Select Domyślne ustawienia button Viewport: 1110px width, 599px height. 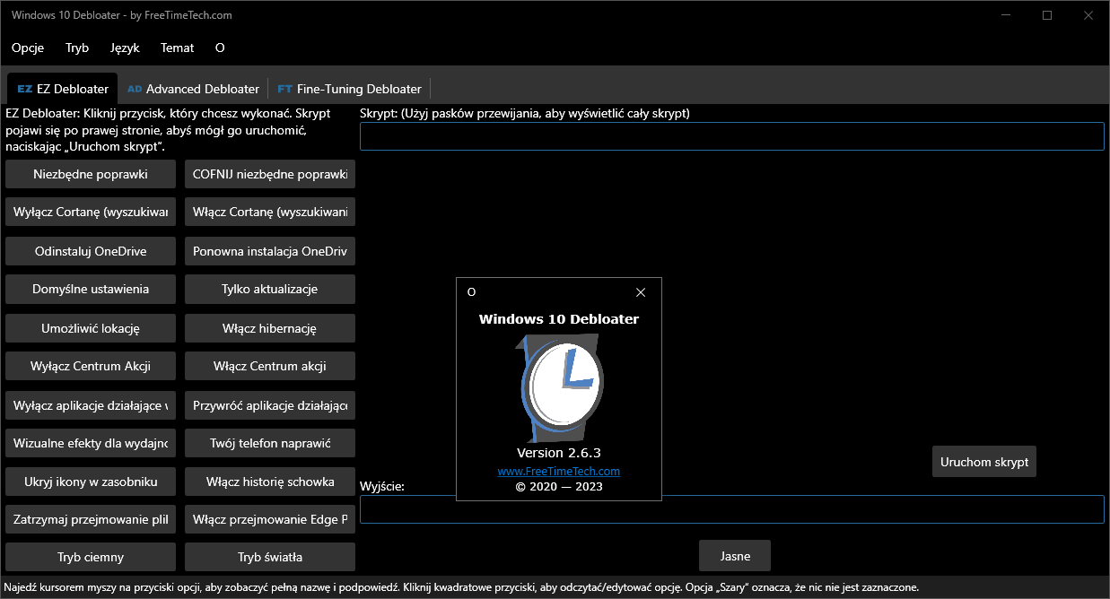[x=91, y=289]
